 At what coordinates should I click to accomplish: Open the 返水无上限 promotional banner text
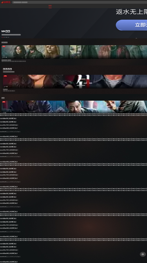coord(131,12)
